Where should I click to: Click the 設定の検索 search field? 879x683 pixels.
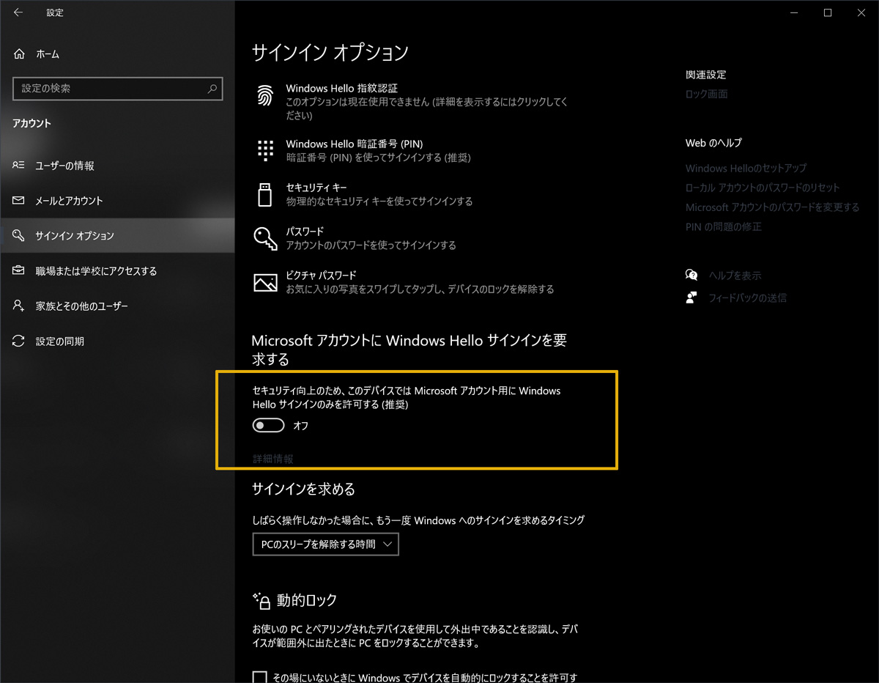pos(118,89)
